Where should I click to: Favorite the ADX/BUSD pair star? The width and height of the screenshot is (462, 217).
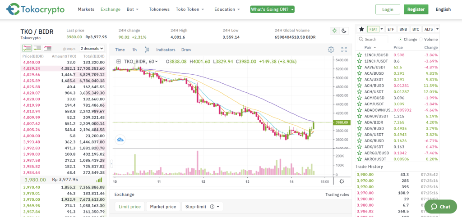coord(359,140)
